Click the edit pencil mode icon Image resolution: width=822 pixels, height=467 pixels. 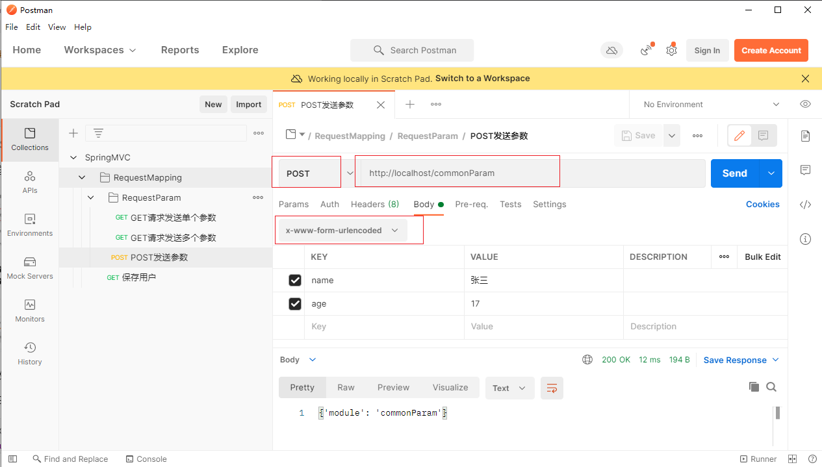[739, 136]
